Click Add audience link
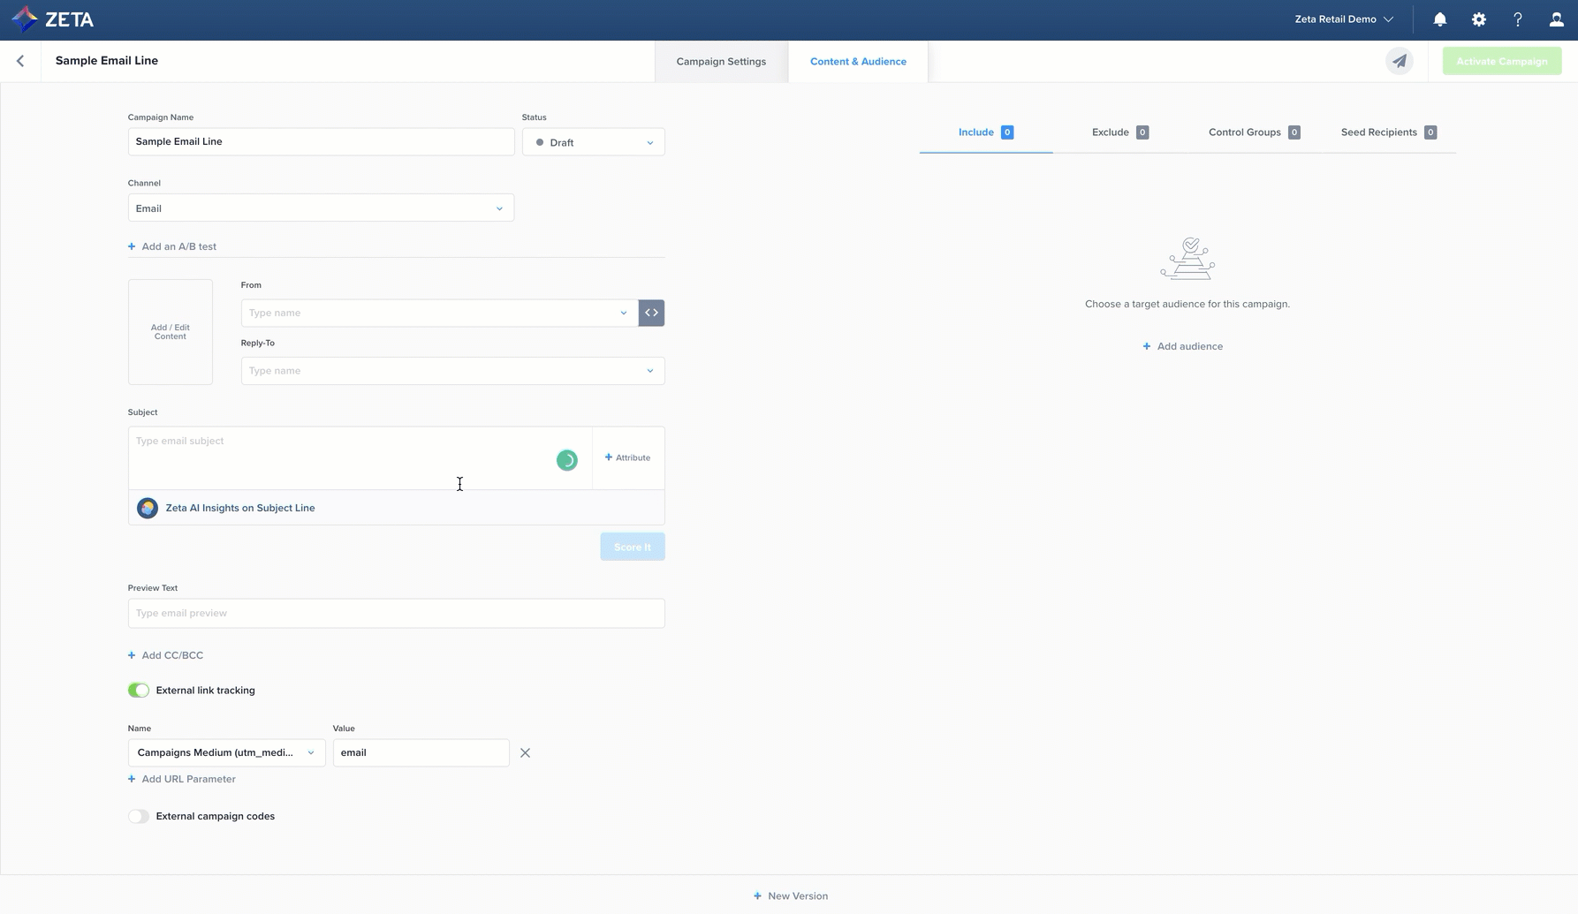This screenshot has width=1578, height=914. [x=1182, y=346]
